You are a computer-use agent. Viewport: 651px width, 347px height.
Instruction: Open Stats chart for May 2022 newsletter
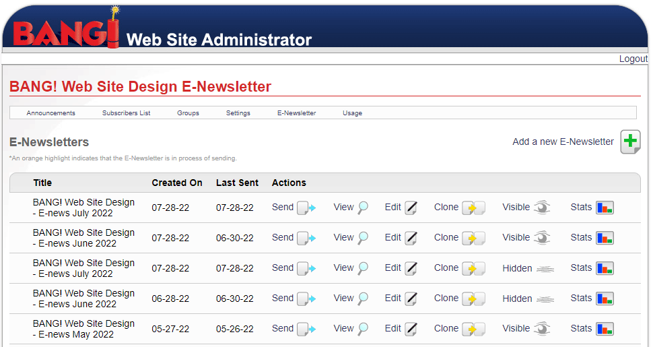coord(605,329)
